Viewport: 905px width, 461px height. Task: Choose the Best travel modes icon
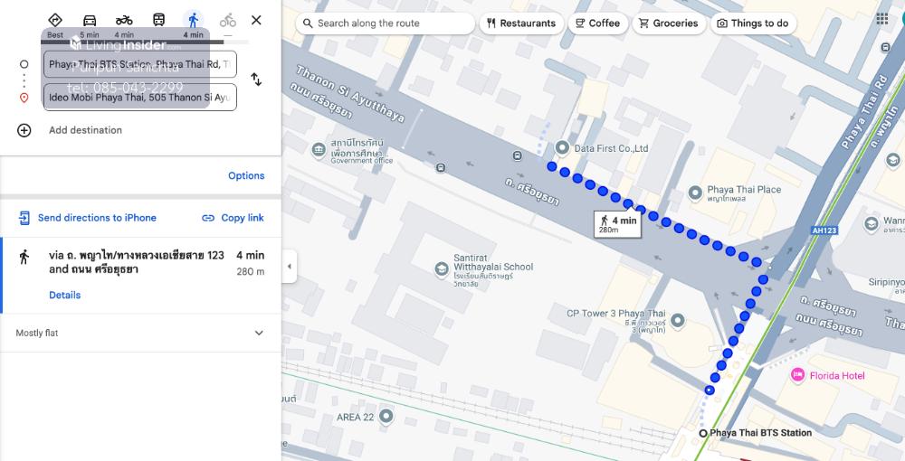[x=55, y=21]
